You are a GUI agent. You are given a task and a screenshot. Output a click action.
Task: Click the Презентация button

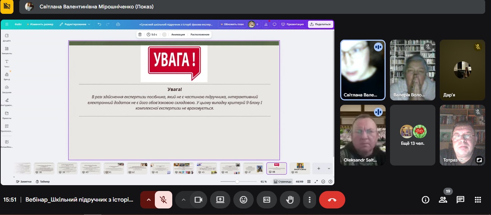tap(293, 24)
